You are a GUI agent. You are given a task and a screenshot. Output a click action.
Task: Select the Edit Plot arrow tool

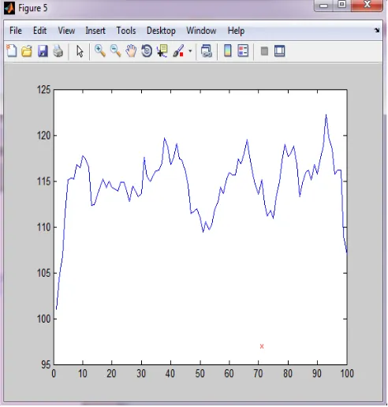[80, 51]
